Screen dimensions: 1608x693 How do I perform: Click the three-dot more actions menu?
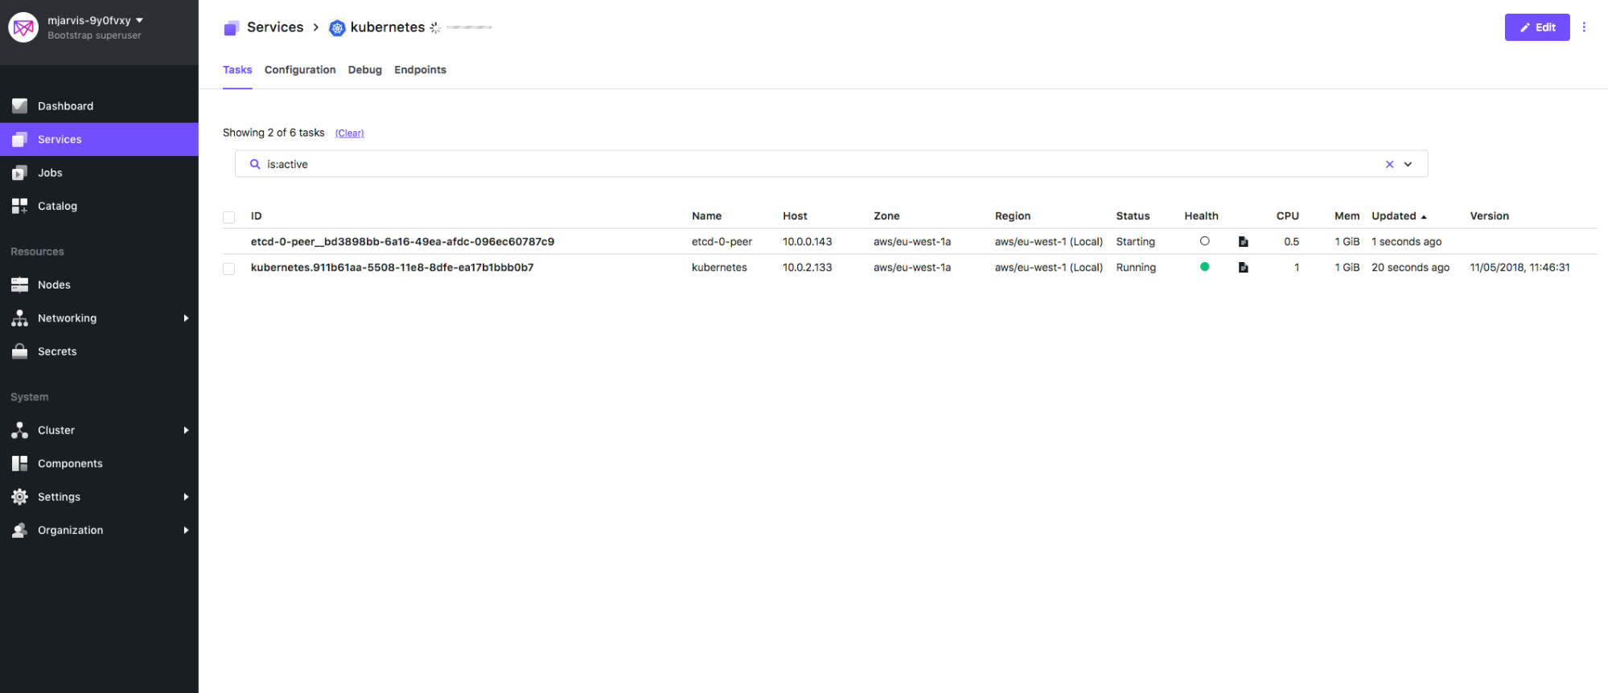[x=1584, y=27]
